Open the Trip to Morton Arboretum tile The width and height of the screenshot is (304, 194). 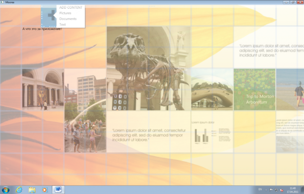tap(254, 89)
